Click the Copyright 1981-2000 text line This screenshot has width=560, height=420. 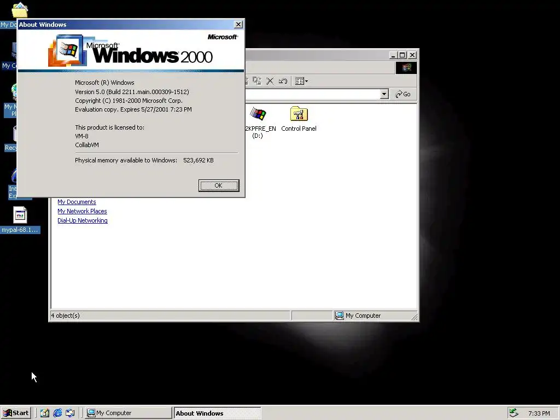(x=129, y=101)
